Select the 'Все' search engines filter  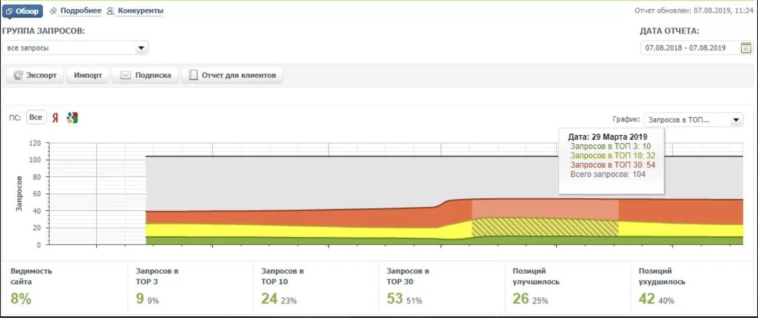click(x=36, y=117)
